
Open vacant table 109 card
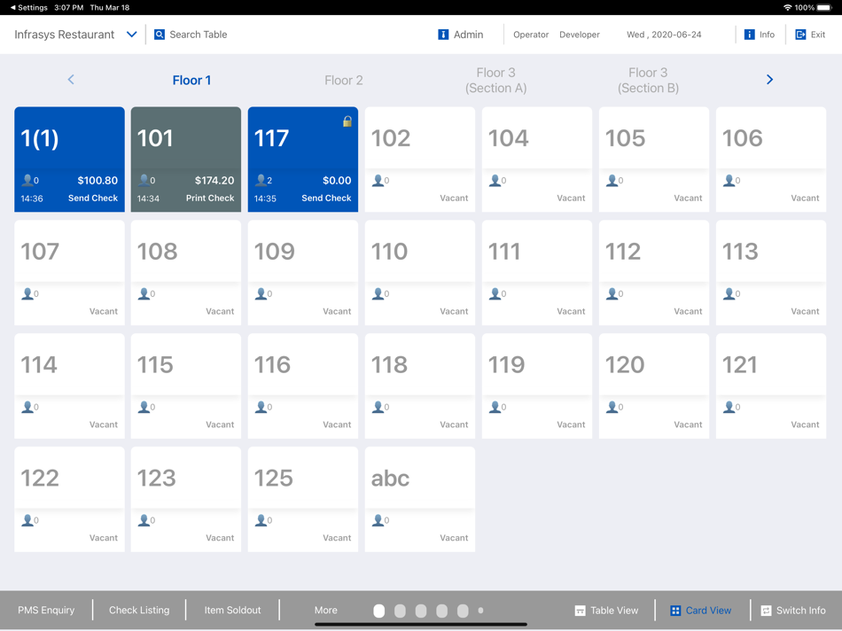(303, 273)
